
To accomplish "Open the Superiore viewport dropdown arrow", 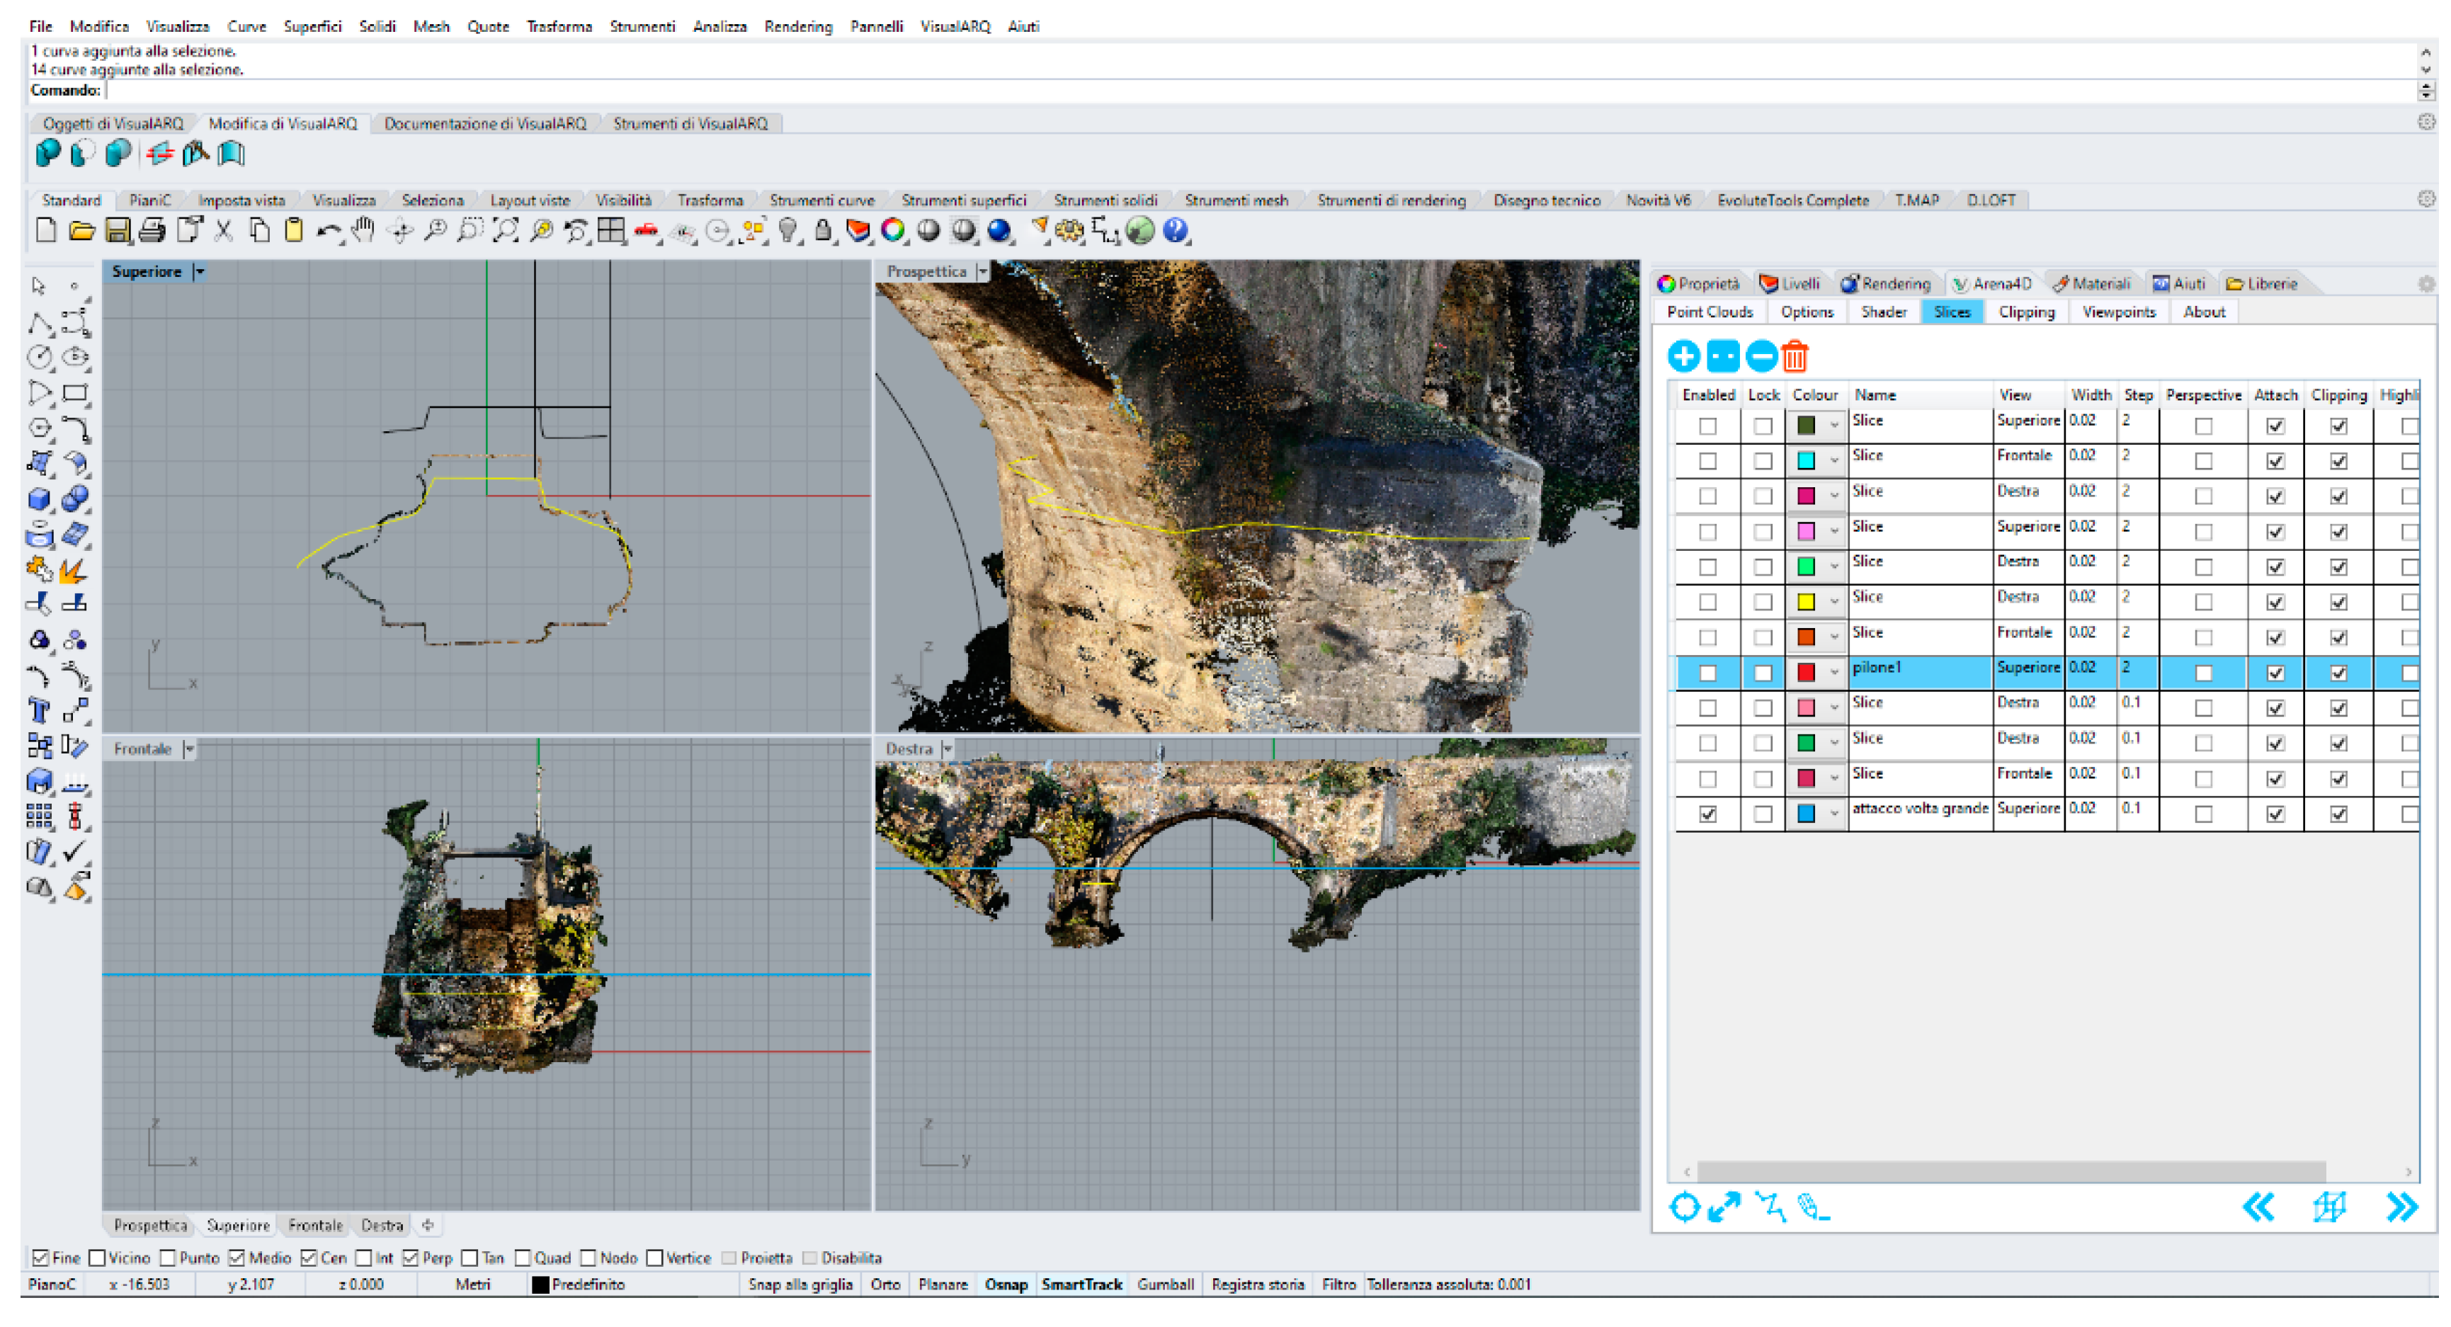I will (x=200, y=272).
